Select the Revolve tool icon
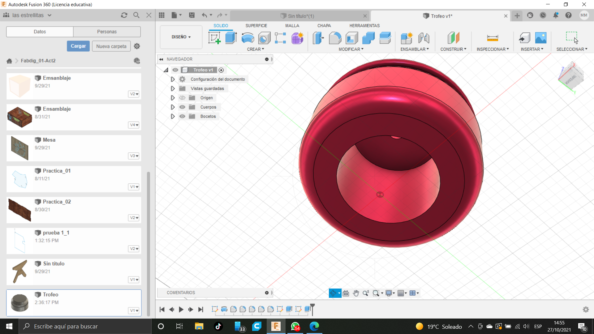 click(x=247, y=38)
